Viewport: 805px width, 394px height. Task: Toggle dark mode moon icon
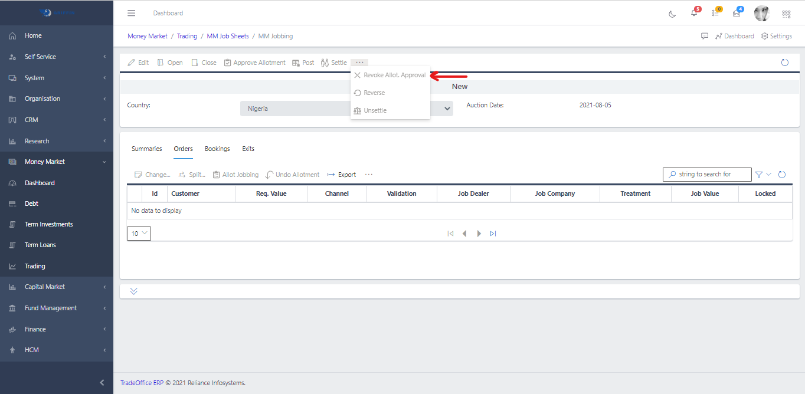pyautogui.click(x=672, y=14)
